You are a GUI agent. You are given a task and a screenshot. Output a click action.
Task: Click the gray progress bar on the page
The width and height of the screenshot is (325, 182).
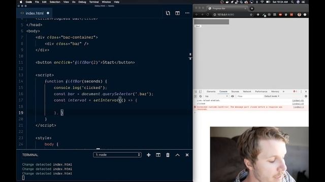click(x=212, y=22)
